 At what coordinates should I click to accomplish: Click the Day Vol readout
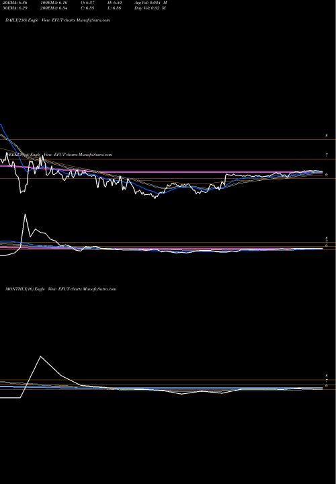pyautogui.click(x=150, y=8)
